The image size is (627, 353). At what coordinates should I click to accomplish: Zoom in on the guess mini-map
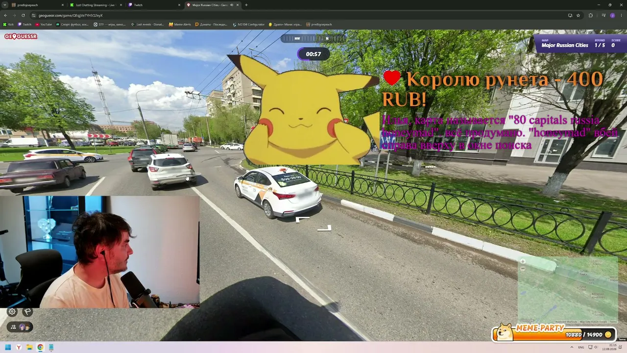[523, 262]
